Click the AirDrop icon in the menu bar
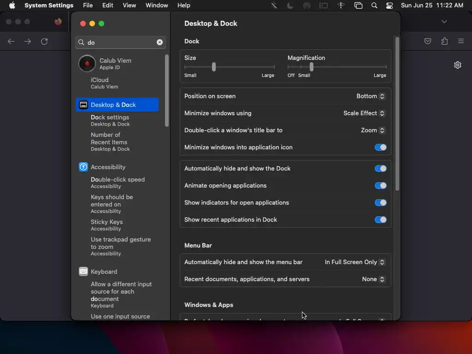472x354 pixels. 307,6
